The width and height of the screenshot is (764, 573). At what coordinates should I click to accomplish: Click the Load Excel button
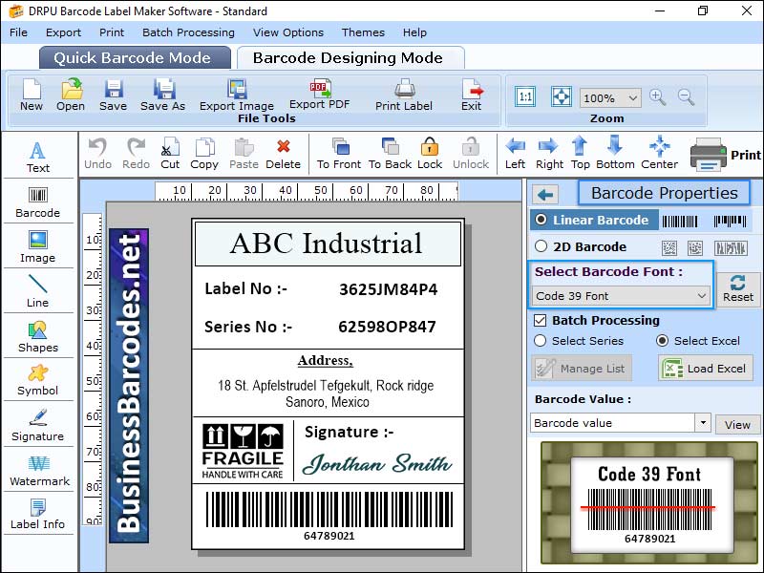pos(705,367)
